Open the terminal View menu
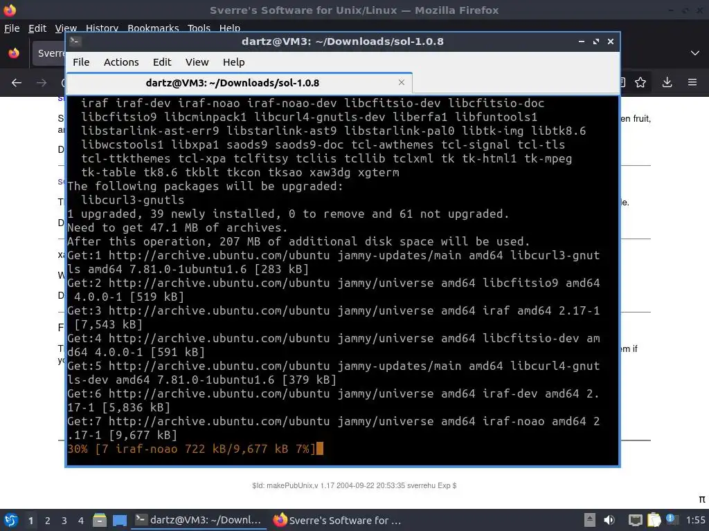 197,62
